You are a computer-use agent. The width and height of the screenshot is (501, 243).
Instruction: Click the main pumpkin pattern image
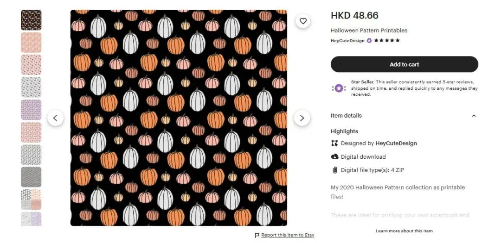[179, 118]
